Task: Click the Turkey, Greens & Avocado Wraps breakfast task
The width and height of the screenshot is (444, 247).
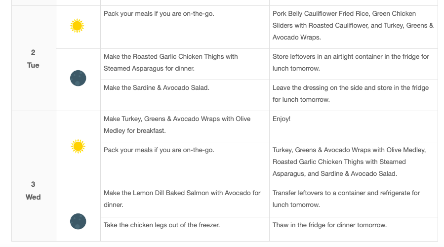Action: (177, 124)
